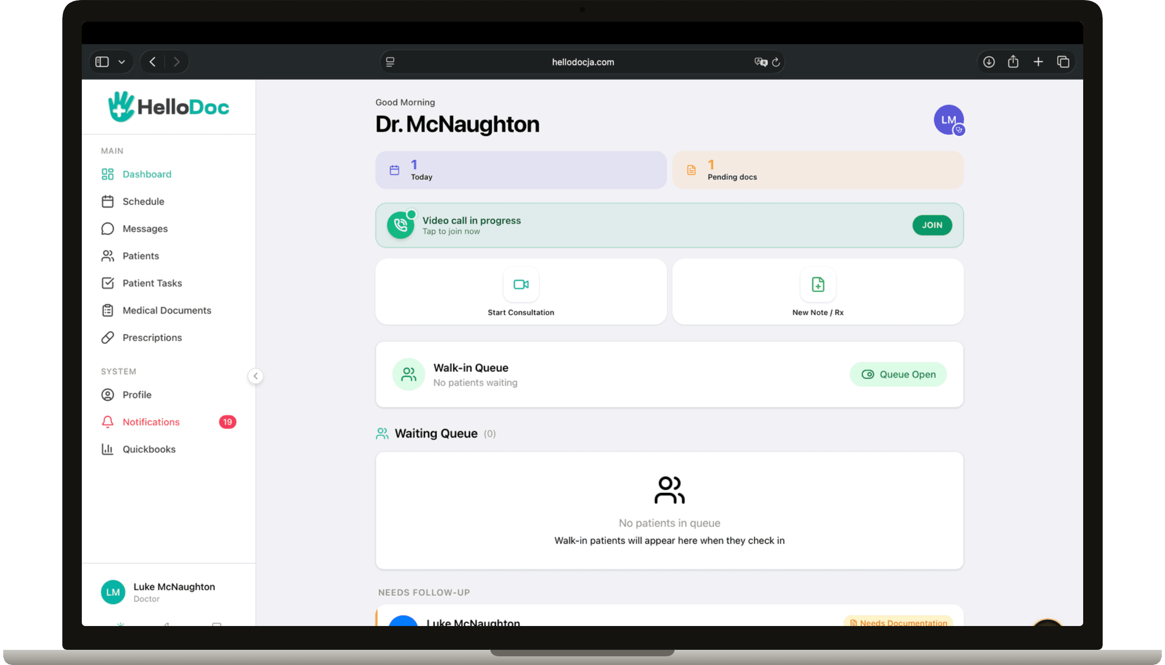Click the Needs Documentation tag
Image resolution: width=1165 pixels, height=665 pixels.
[898, 622]
